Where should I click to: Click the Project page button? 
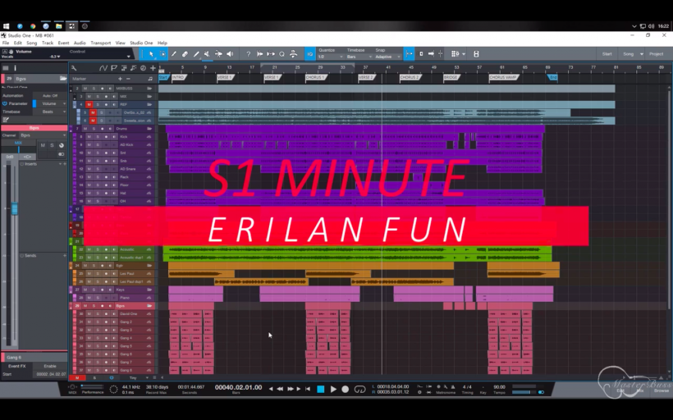[657, 54]
